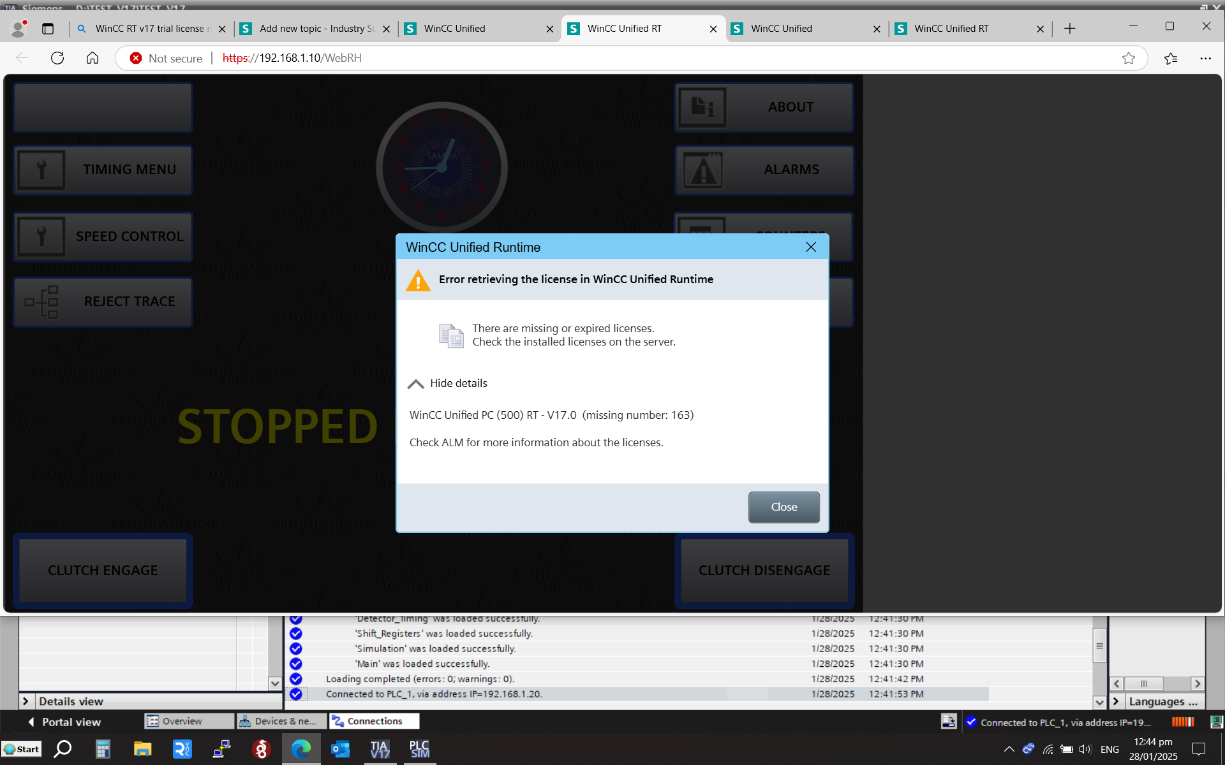The width and height of the screenshot is (1225, 765).
Task: Close the license error dialog
Action: coord(783,507)
